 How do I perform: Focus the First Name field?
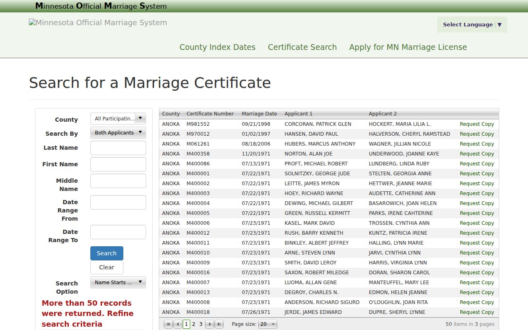[118, 164]
